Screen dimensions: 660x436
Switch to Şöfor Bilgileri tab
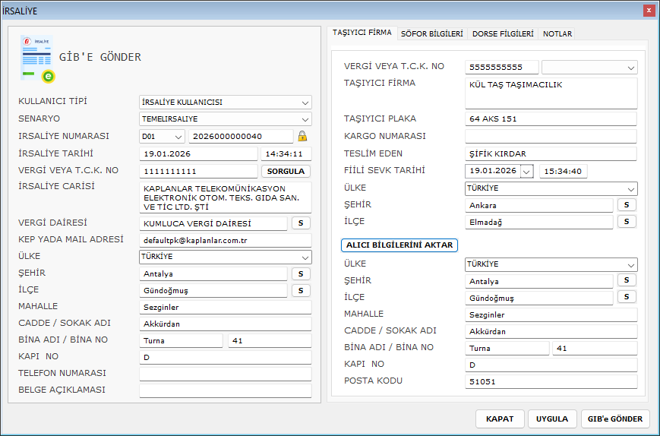[x=432, y=34]
